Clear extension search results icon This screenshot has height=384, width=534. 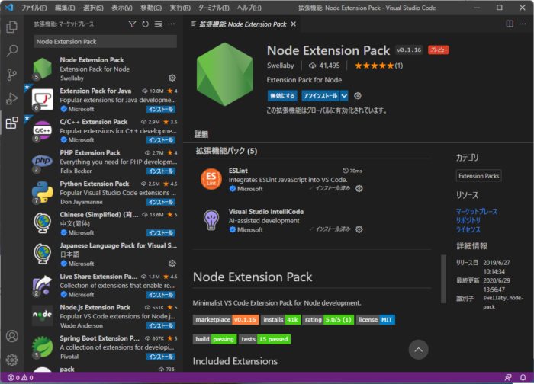[x=158, y=24]
